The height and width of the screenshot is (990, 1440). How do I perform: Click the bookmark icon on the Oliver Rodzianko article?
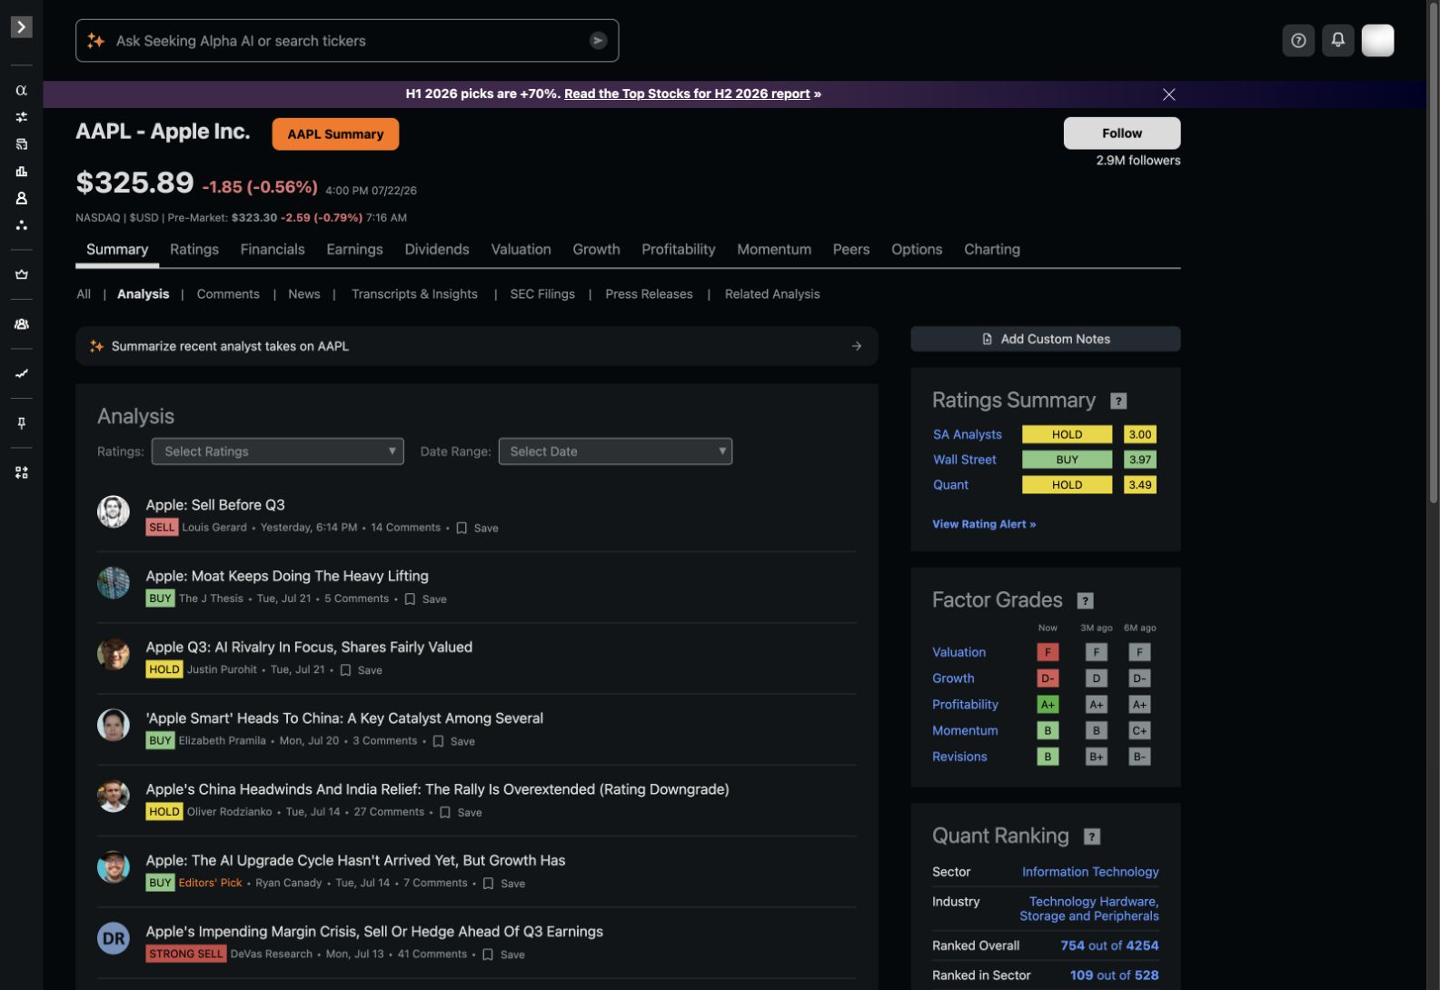click(x=445, y=813)
